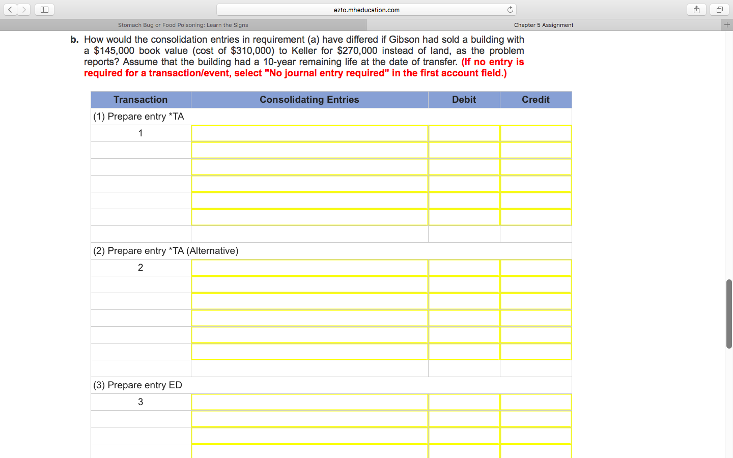Click the credit field in entry 3's third row
Screen dimensions: 733x458
536,436
